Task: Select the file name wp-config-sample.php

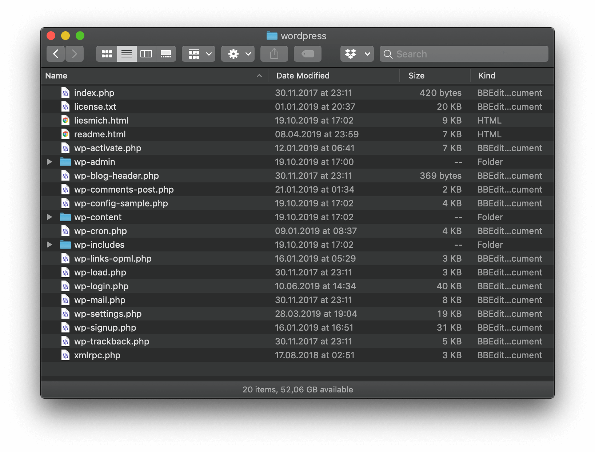Action: [x=121, y=203]
